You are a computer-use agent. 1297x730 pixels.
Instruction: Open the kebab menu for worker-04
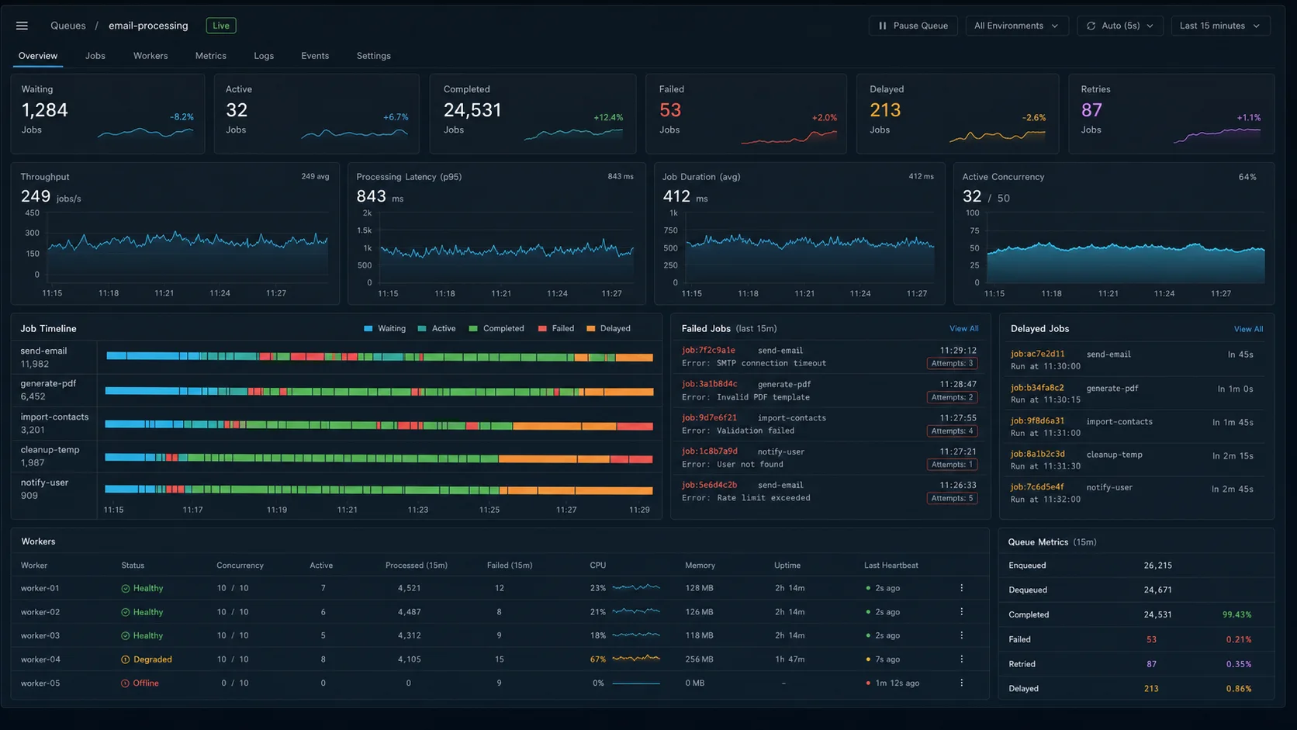(961, 659)
